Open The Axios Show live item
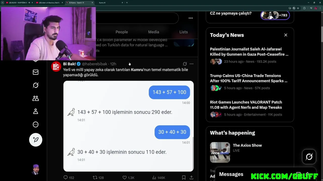 coord(247,145)
